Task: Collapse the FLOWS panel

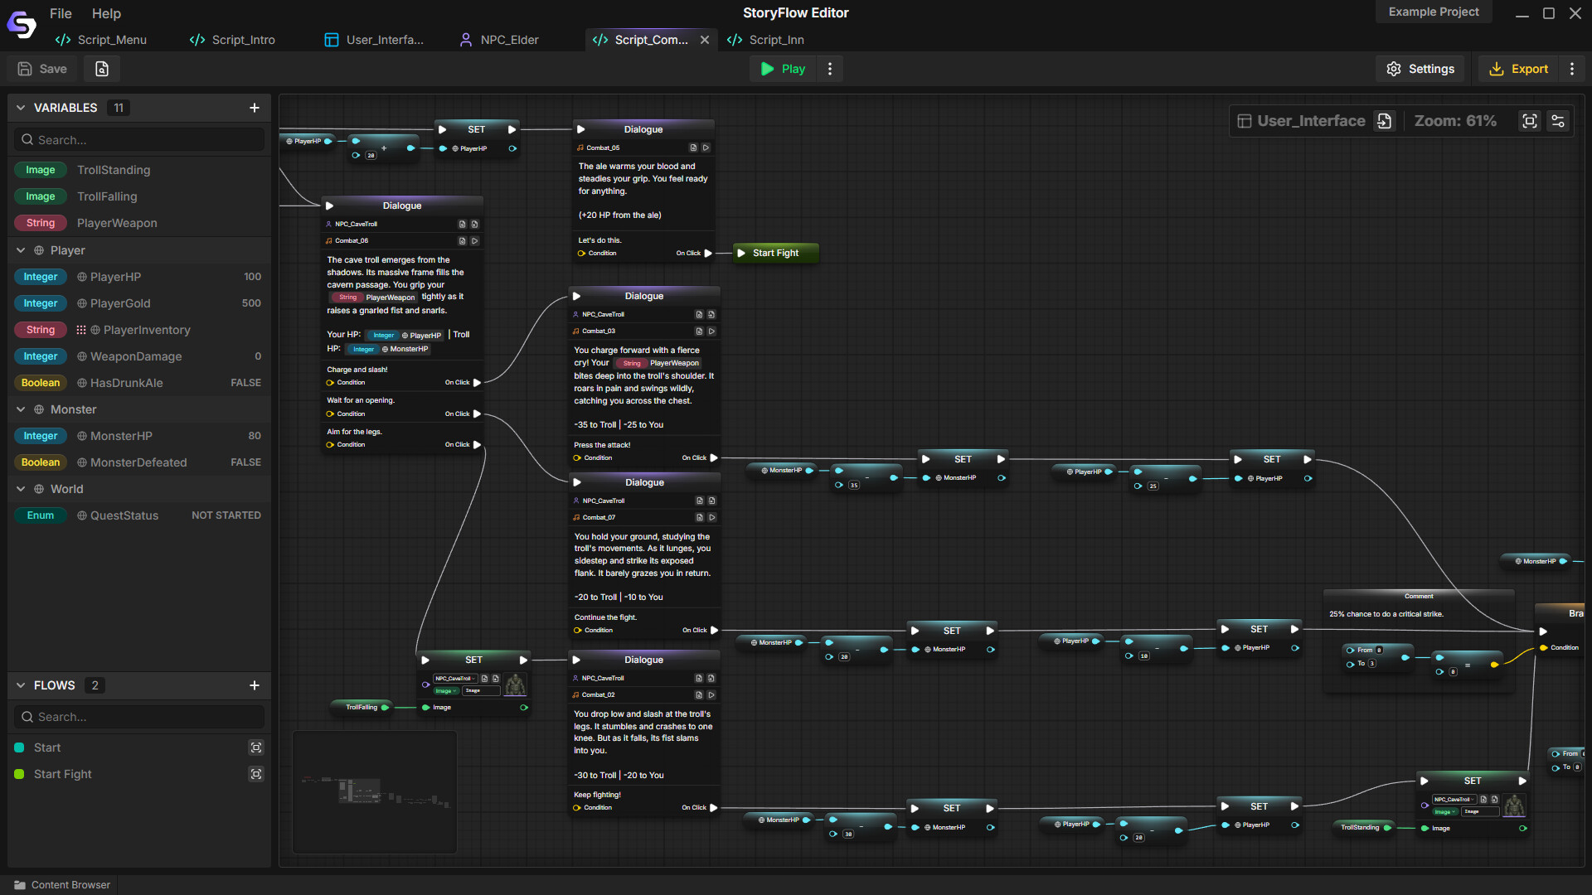Action: click(21, 685)
